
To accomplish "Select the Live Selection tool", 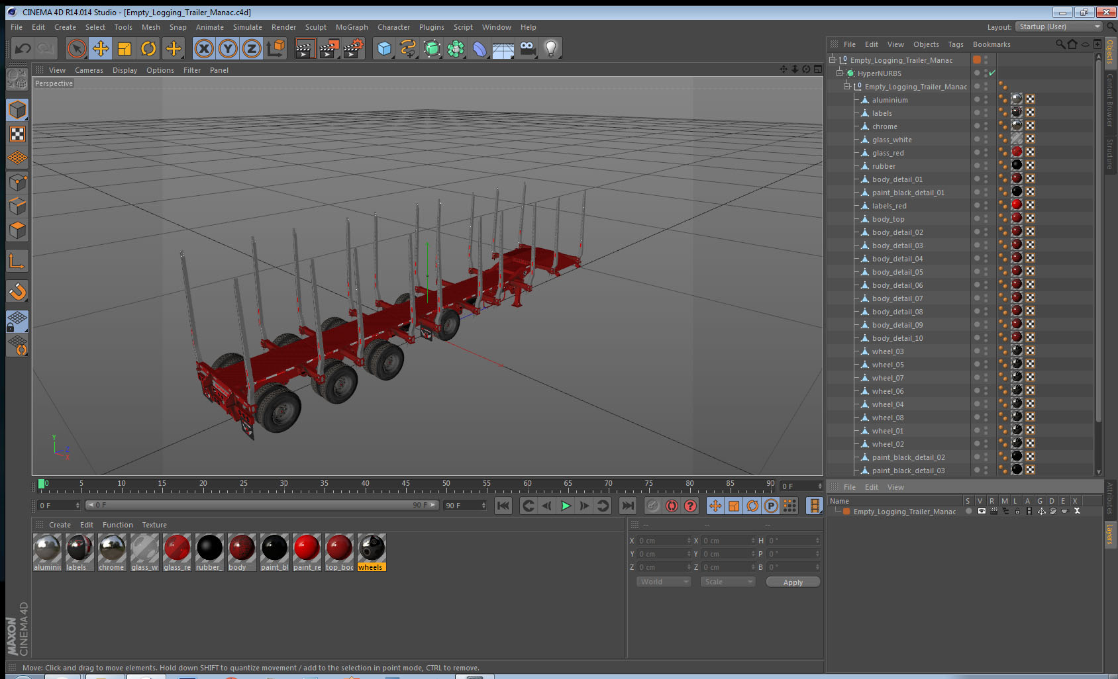I will tap(77, 48).
